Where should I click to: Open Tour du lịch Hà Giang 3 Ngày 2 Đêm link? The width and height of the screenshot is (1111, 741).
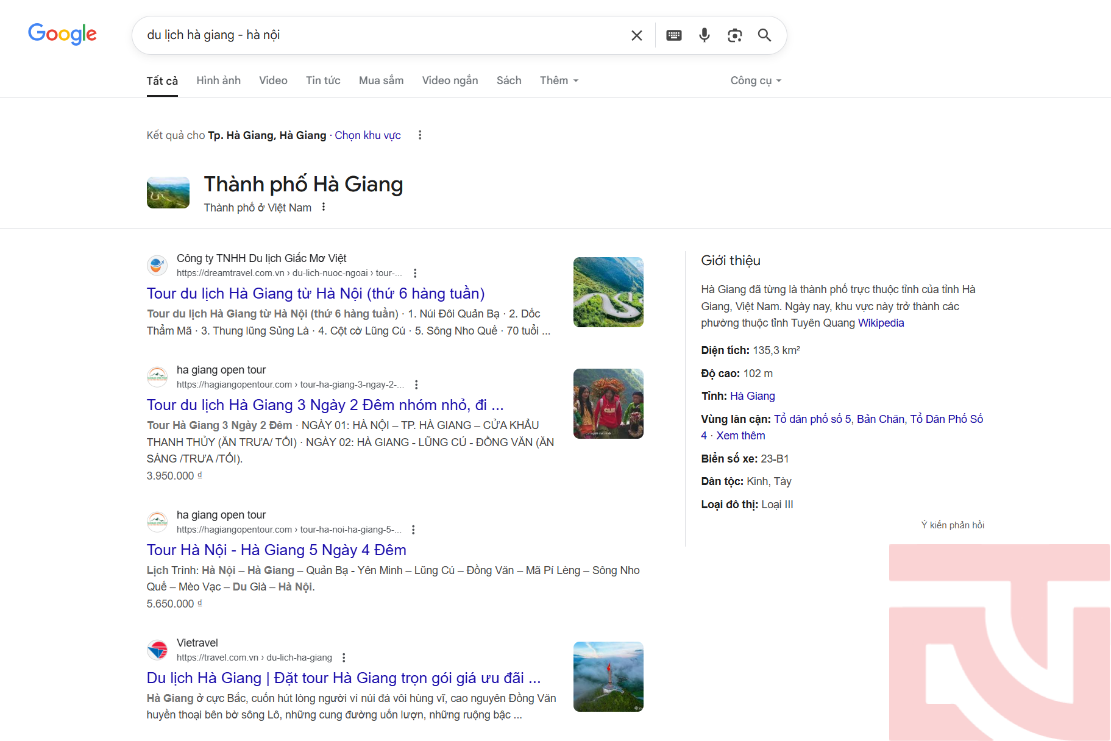tap(325, 405)
